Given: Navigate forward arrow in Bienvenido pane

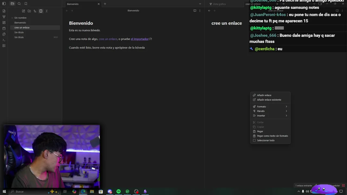Looking at the screenshot, I should pos(72,11).
